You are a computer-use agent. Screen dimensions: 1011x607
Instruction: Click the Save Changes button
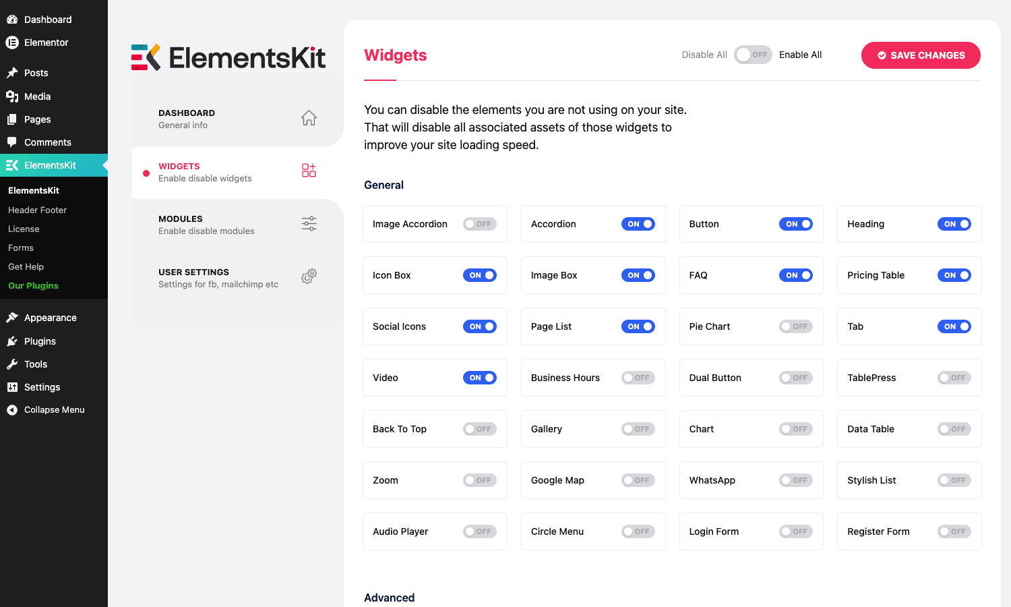921,55
